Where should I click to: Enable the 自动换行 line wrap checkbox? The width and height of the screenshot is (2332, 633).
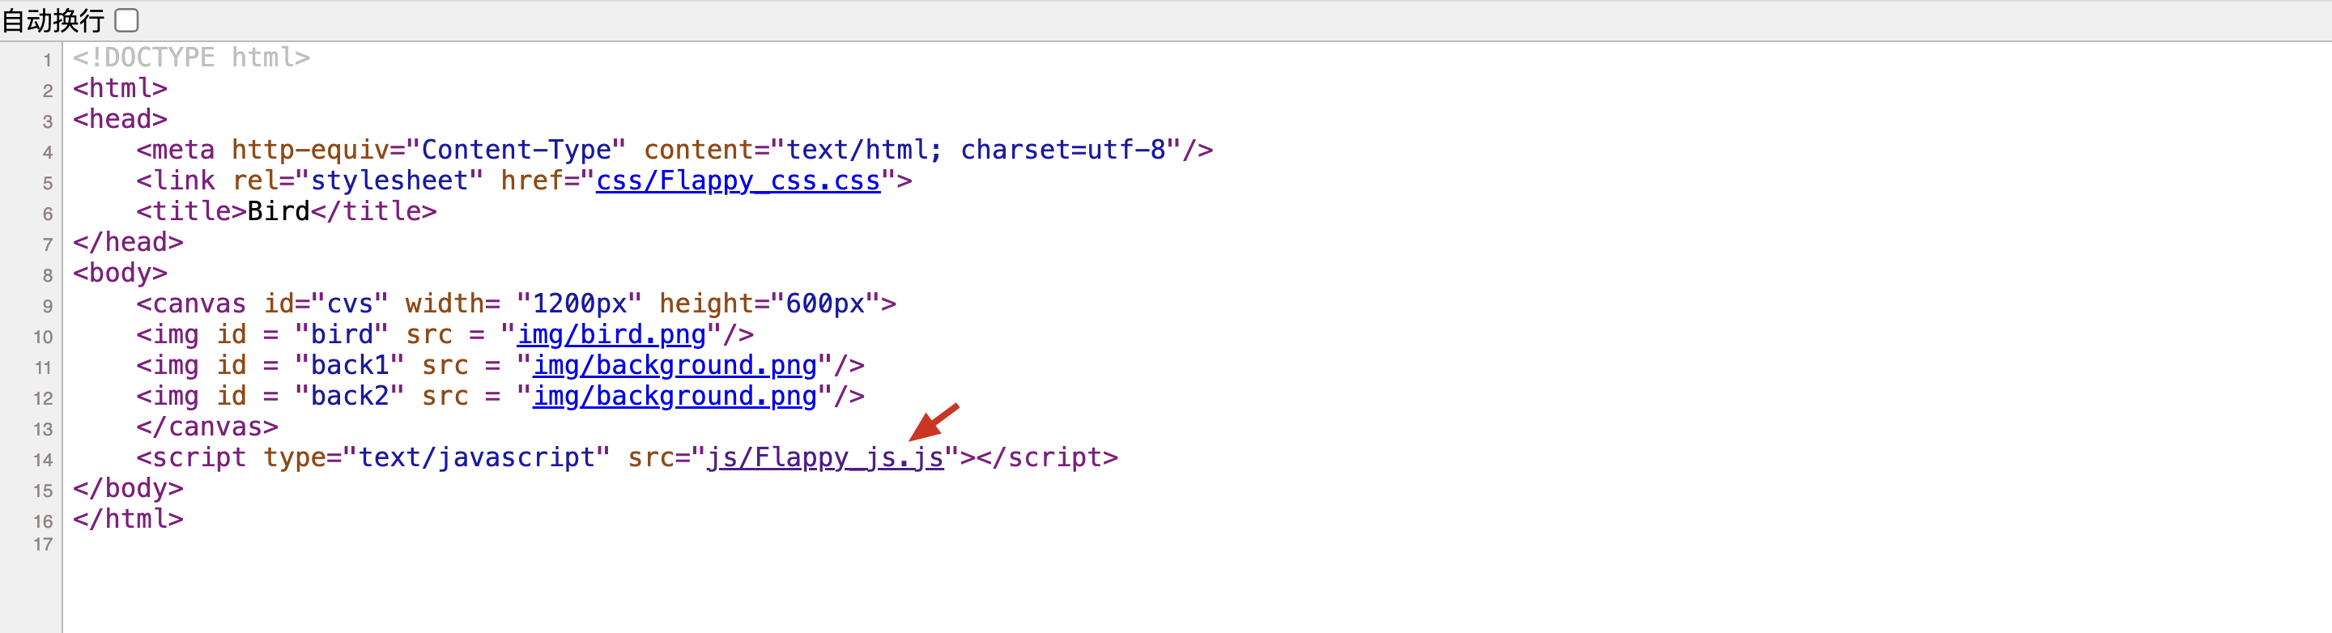click(x=127, y=20)
